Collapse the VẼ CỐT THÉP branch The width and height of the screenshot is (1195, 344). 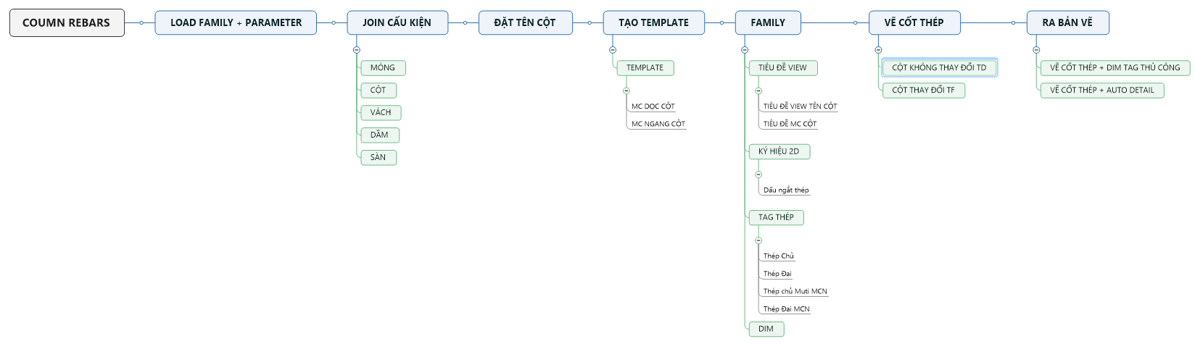(878, 50)
